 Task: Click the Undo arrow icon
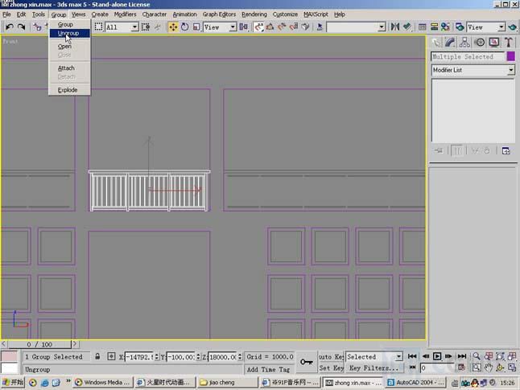(10, 27)
